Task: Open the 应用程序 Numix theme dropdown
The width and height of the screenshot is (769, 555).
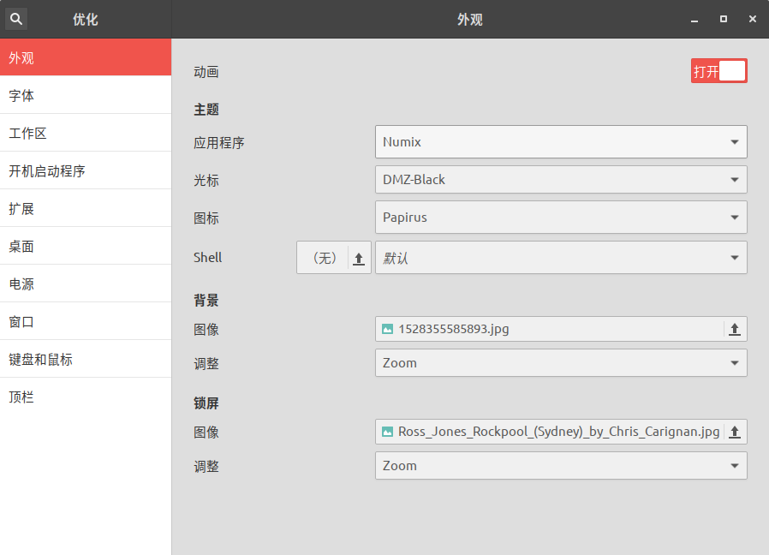Action: pos(561,142)
